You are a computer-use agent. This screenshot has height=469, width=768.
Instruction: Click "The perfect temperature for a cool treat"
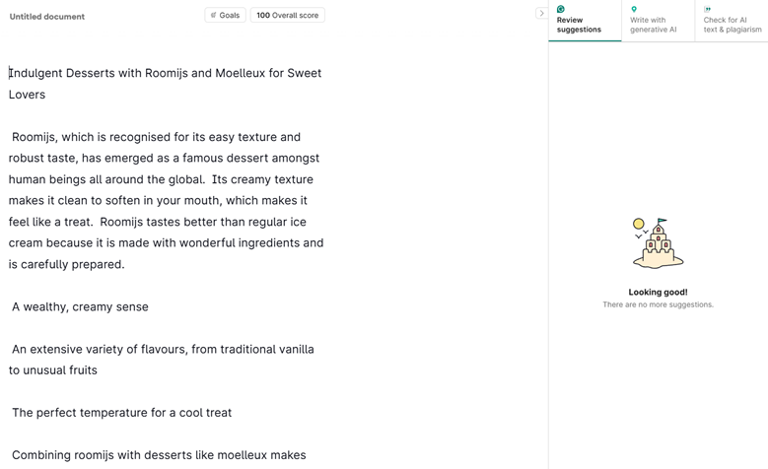pyautogui.click(x=121, y=412)
